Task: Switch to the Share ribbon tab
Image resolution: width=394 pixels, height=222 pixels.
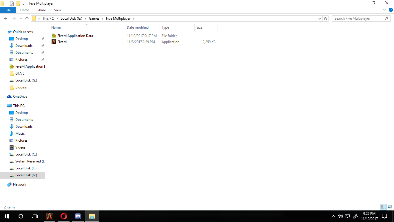Action: click(x=41, y=10)
